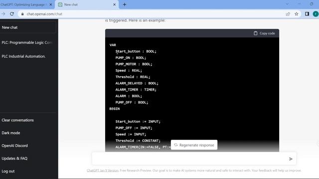Reload the page with the refresh icon
The image size is (319, 179).
[12, 14]
